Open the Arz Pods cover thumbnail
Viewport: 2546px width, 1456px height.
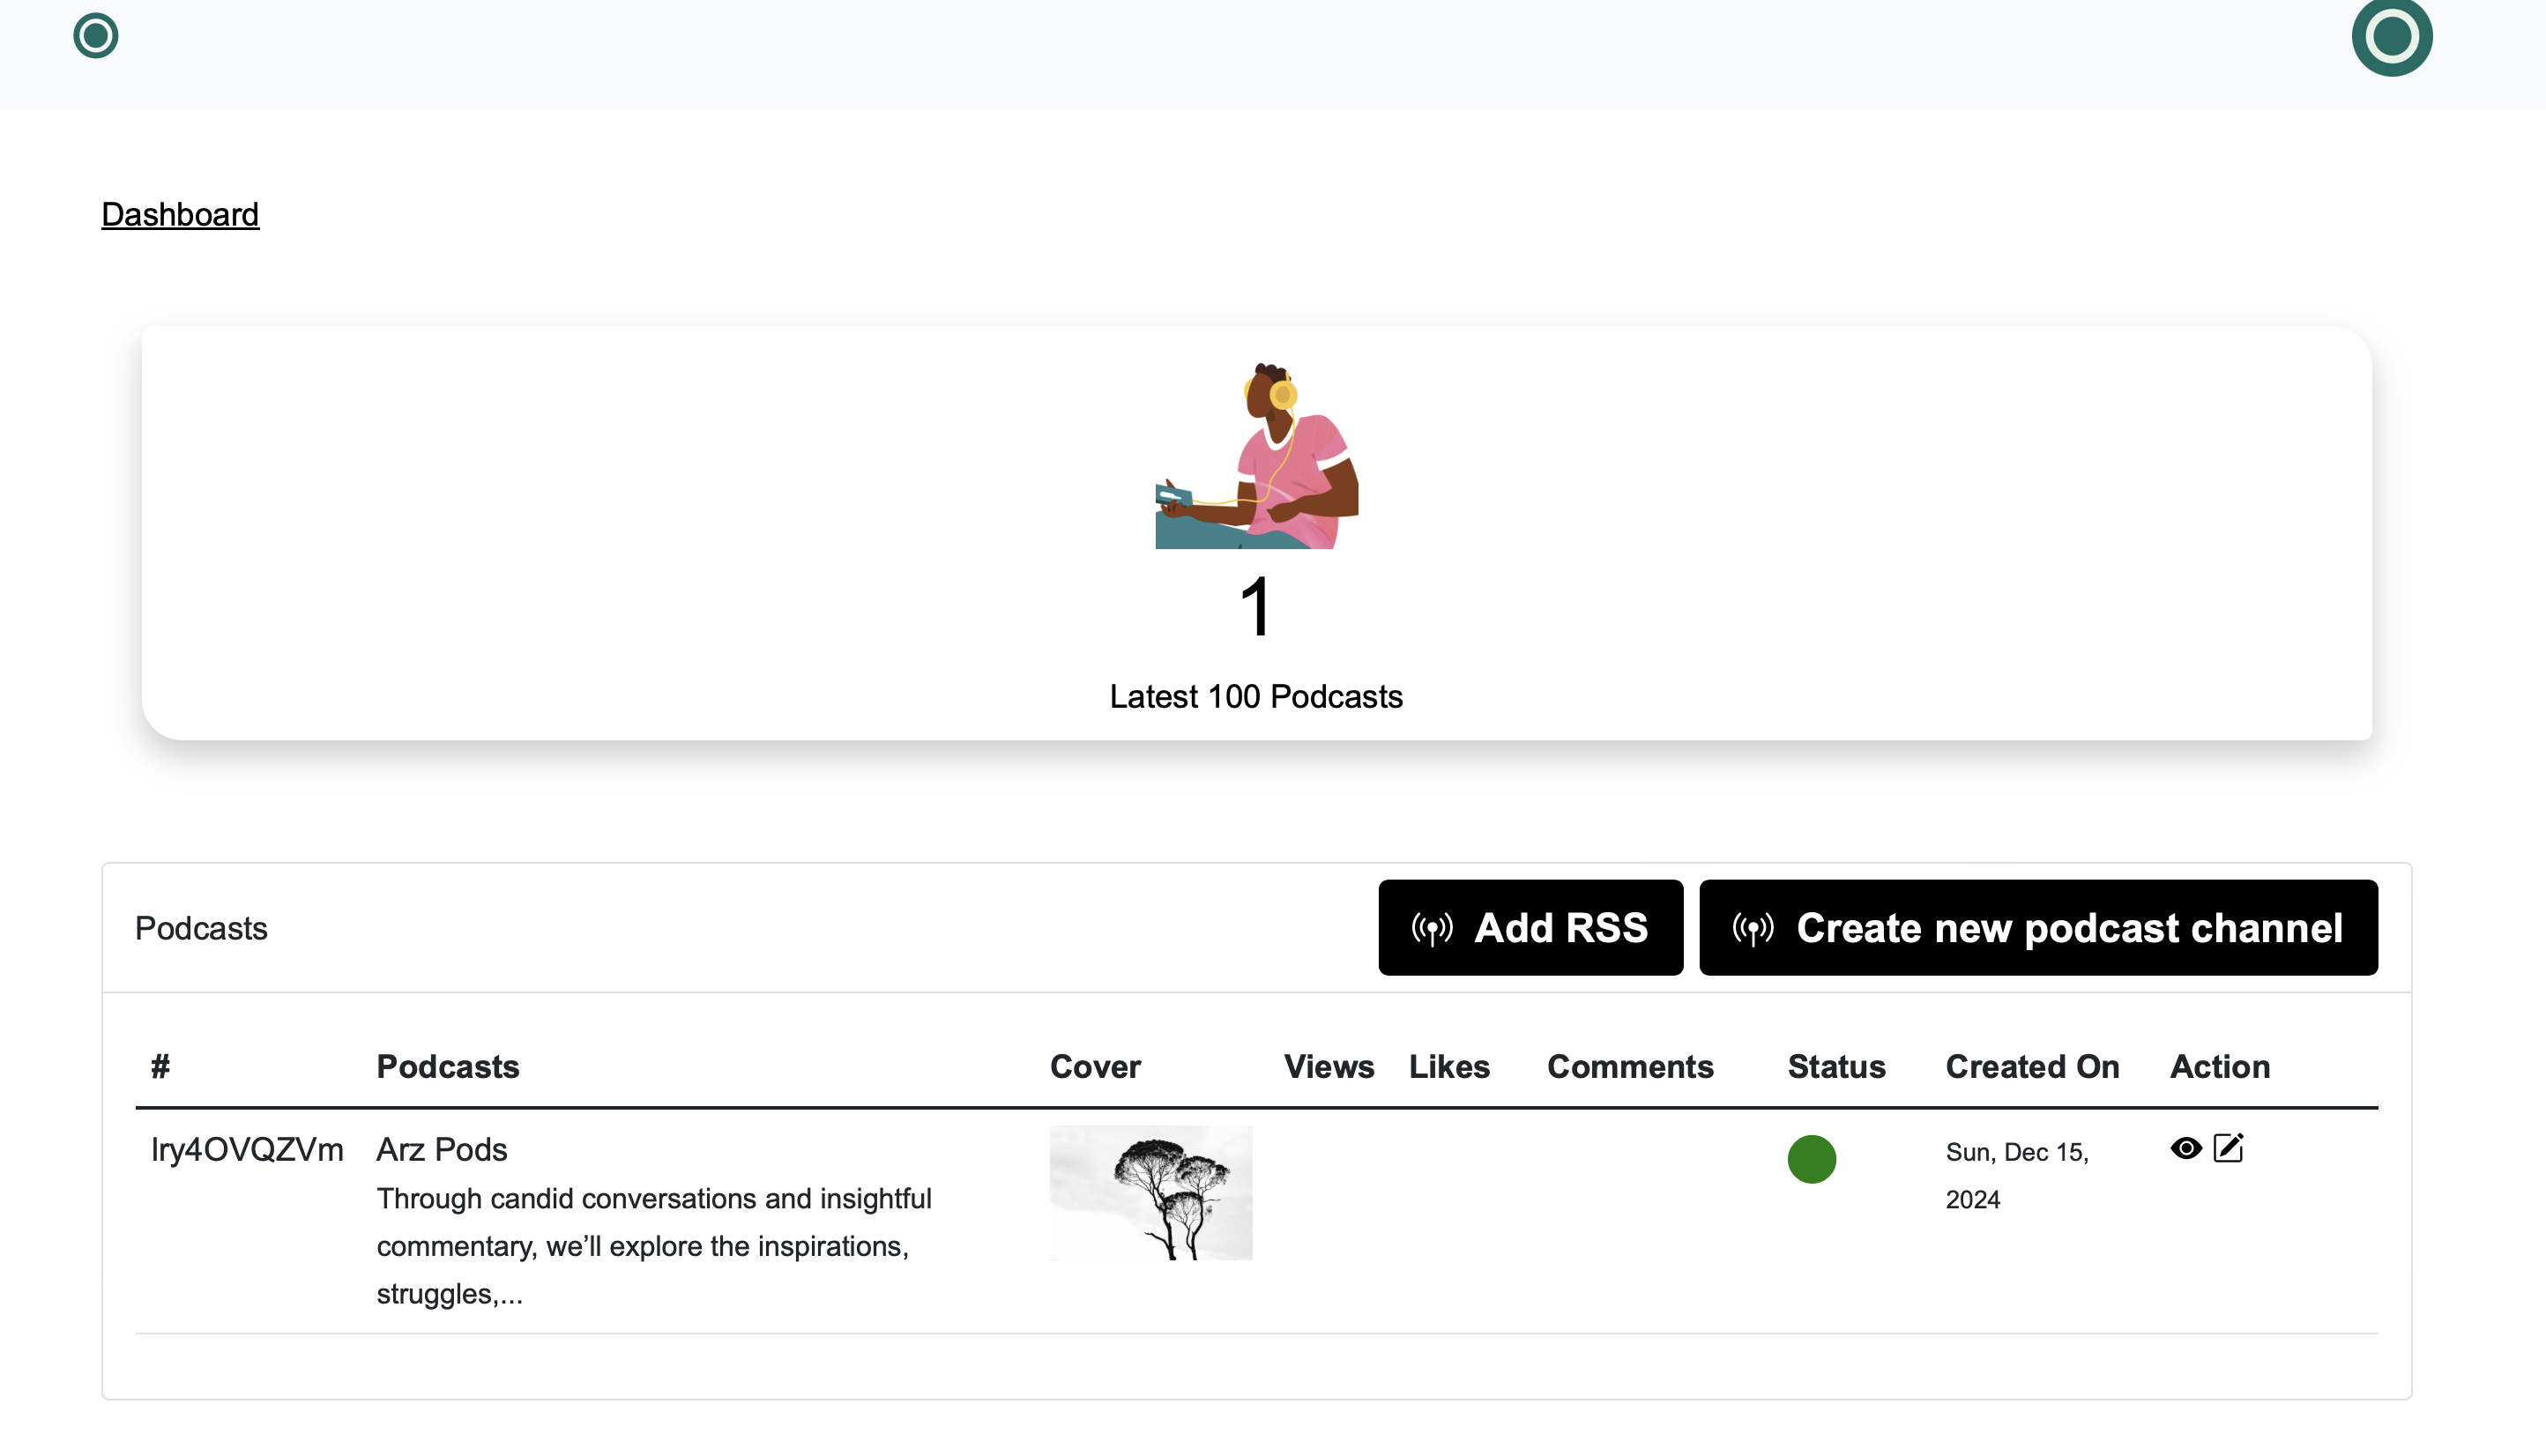point(1151,1192)
